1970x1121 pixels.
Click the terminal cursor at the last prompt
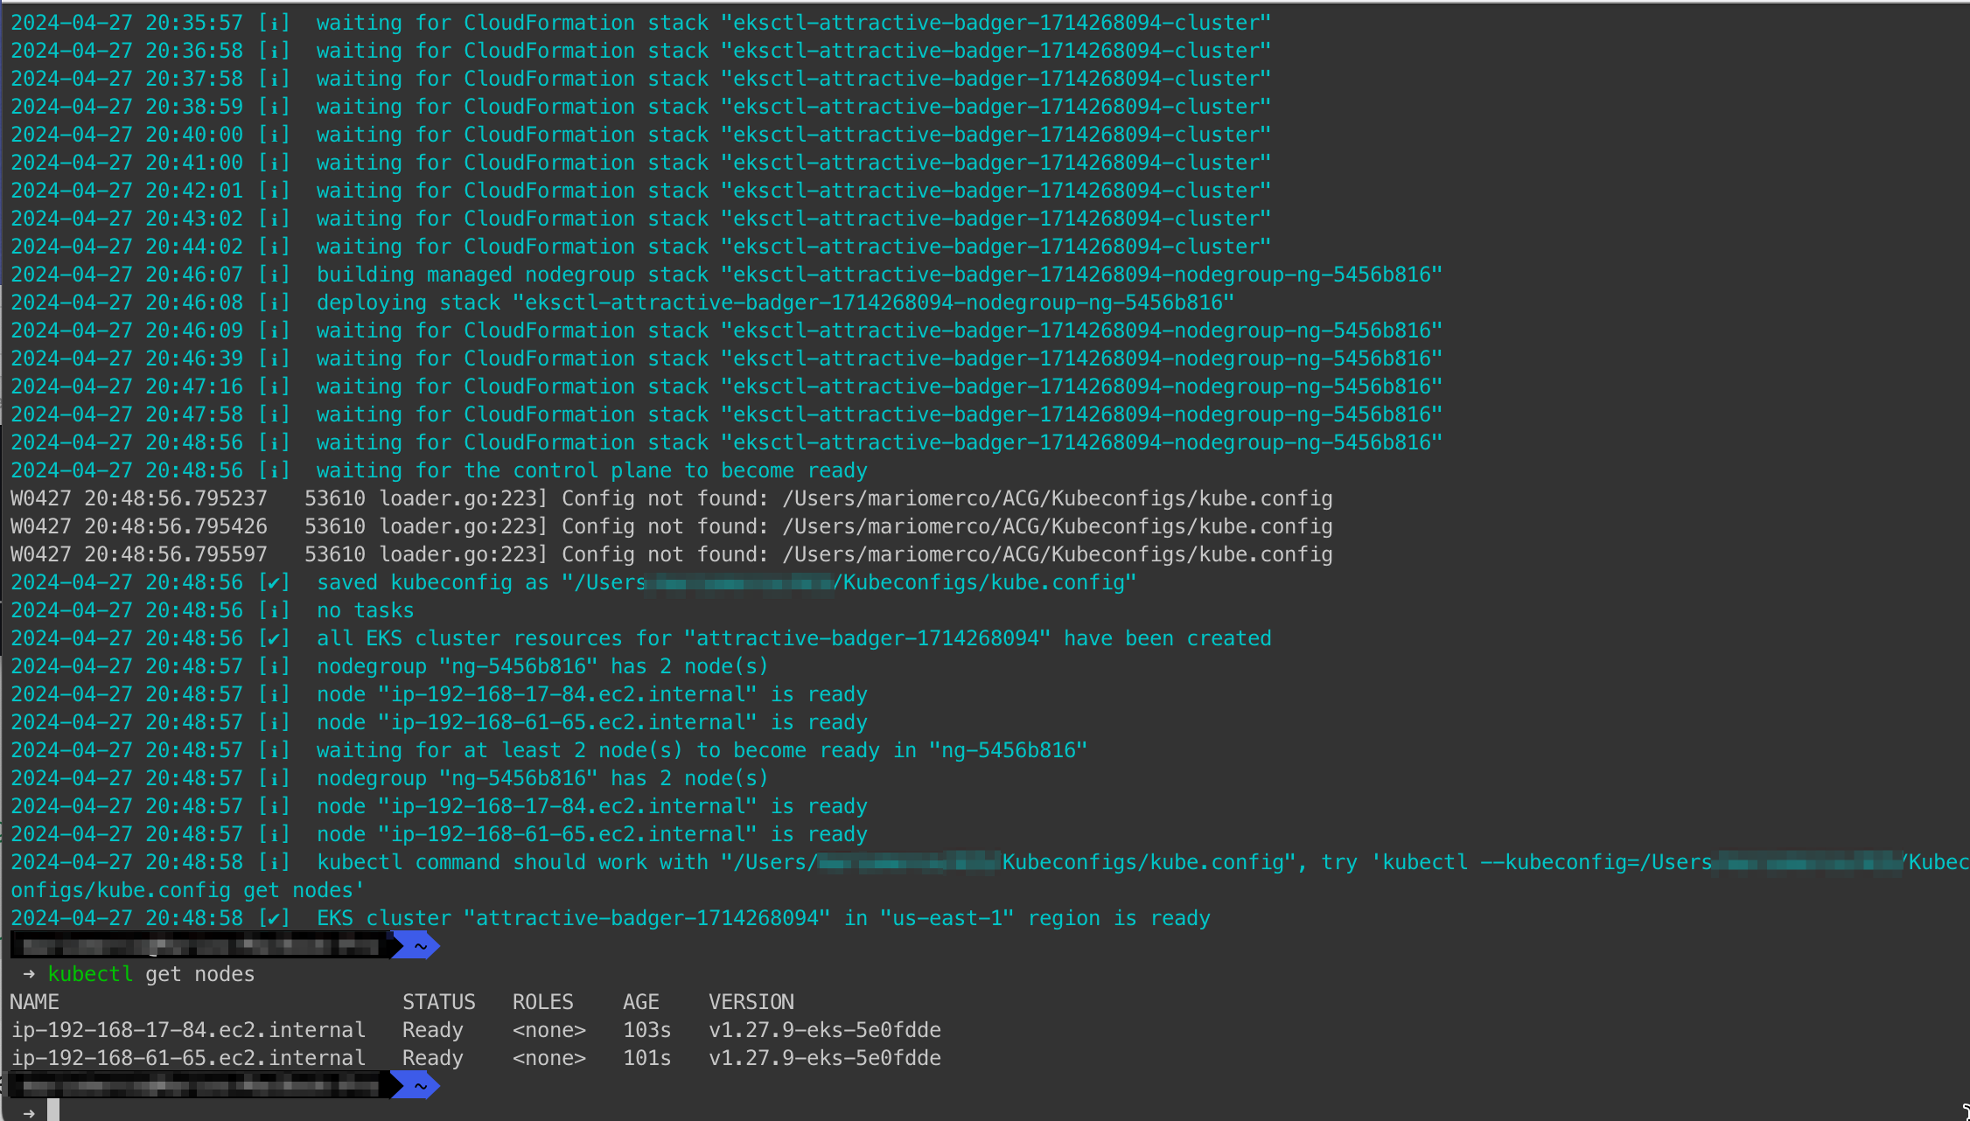pyautogui.click(x=53, y=1111)
